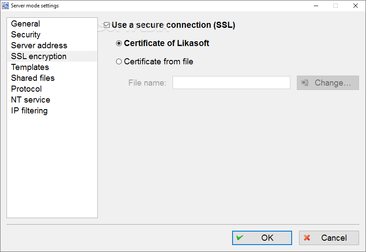Show Shared files settings

click(33, 78)
